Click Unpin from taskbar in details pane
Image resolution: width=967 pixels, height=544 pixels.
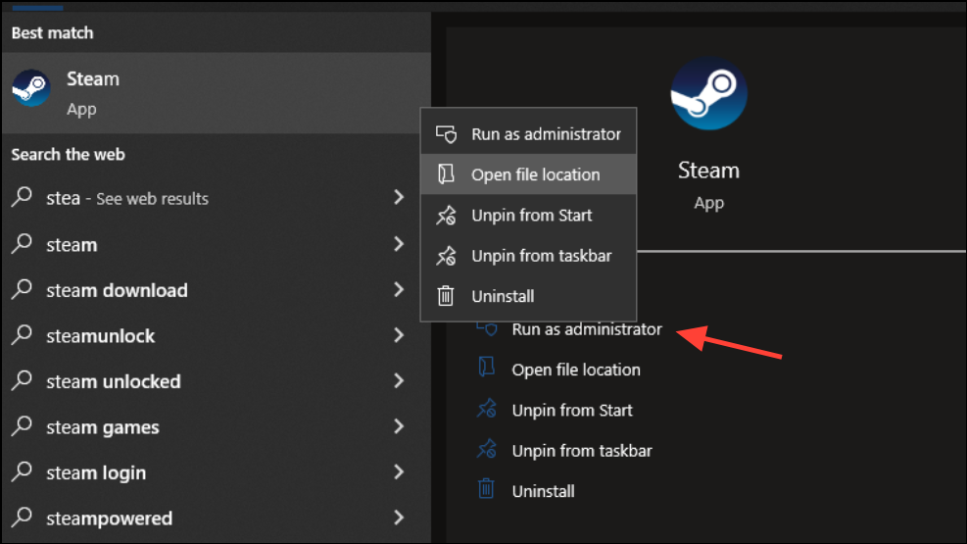[x=582, y=451]
